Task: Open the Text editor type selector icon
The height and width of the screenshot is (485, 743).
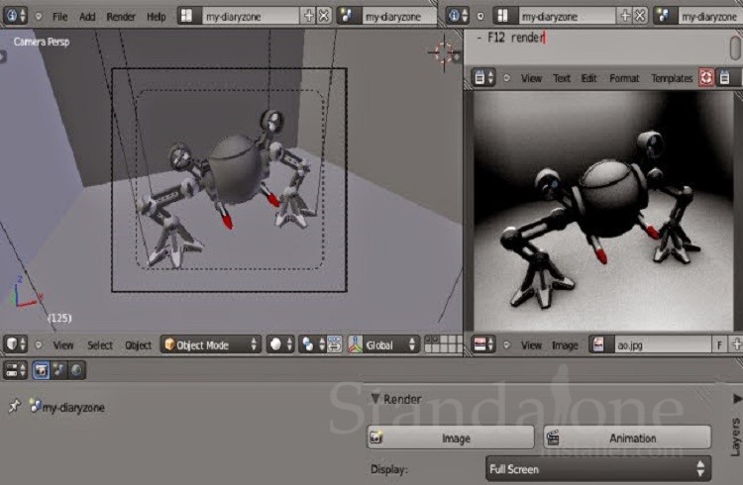Action: click(482, 77)
